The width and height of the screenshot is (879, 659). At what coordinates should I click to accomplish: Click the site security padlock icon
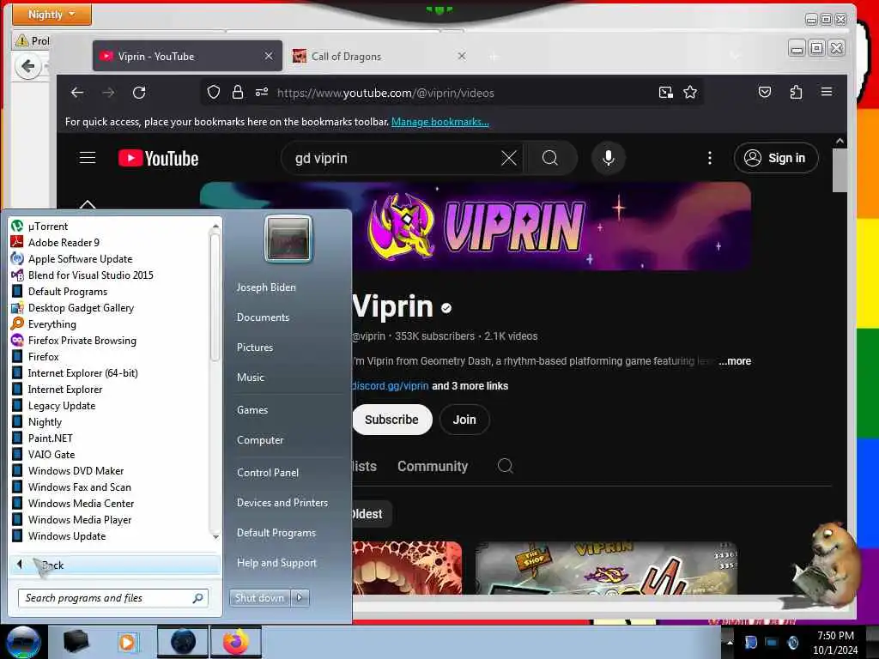238,92
